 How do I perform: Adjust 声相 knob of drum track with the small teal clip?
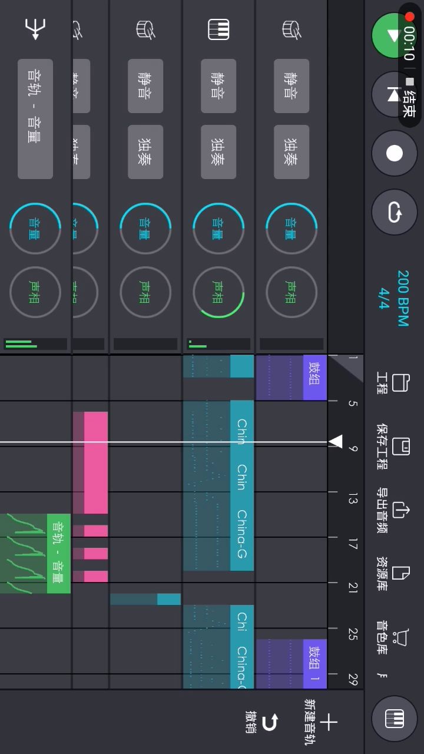(145, 292)
